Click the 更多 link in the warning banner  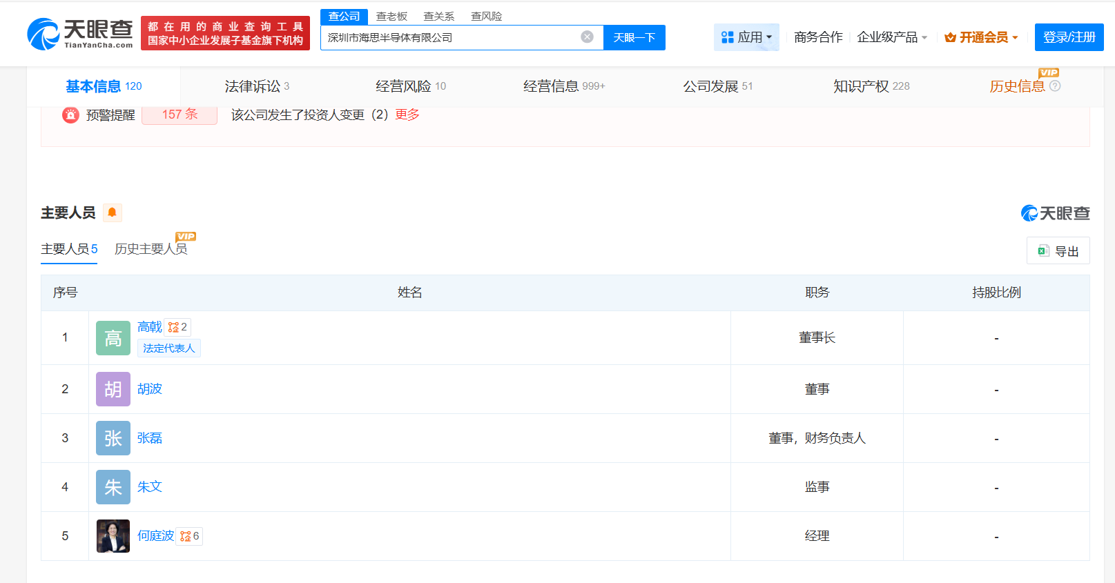click(407, 115)
